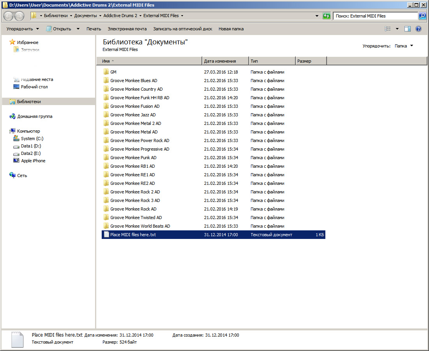Sort by the Имя column header
The height and width of the screenshot is (351, 429).
click(149, 61)
